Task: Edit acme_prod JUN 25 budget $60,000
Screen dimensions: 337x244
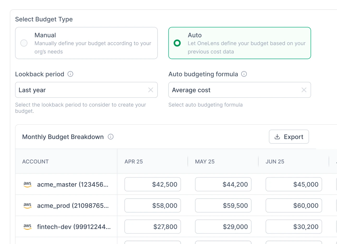Action: coord(294,205)
